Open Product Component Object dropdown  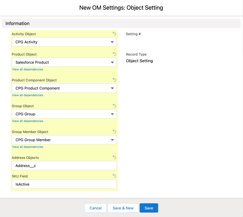point(64,88)
